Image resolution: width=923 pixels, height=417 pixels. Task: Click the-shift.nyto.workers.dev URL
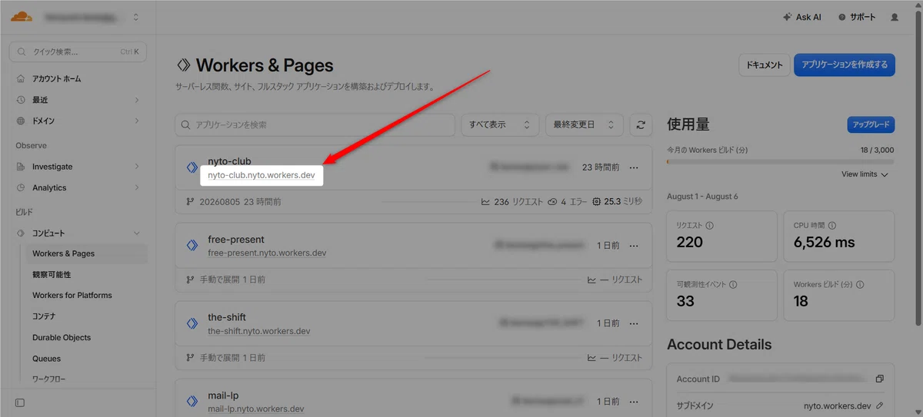pos(259,332)
